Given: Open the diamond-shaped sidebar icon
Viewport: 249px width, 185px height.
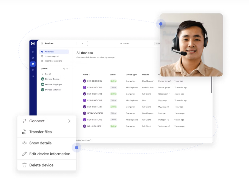Looking at the screenshot, I should [33, 70].
